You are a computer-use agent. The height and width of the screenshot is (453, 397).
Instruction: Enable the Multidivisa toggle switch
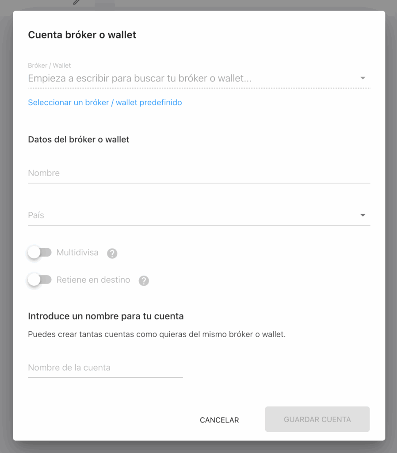pyautogui.click(x=39, y=253)
